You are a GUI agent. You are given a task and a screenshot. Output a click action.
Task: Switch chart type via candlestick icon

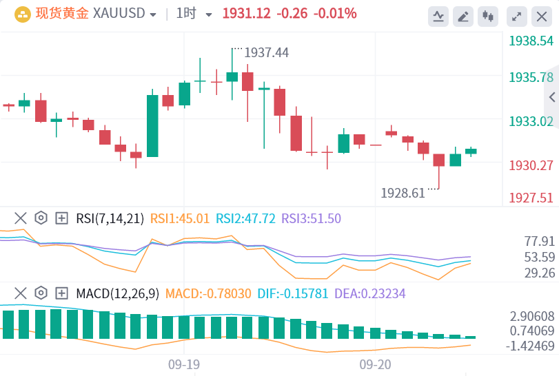click(488, 17)
